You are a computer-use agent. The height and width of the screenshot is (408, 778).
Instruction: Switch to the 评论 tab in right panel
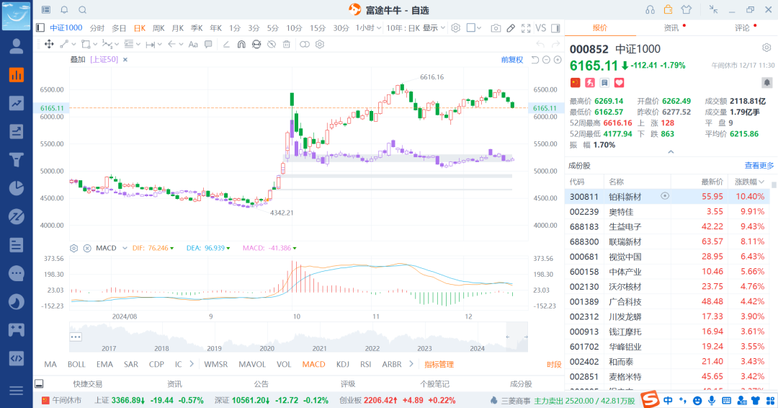[742, 28]
